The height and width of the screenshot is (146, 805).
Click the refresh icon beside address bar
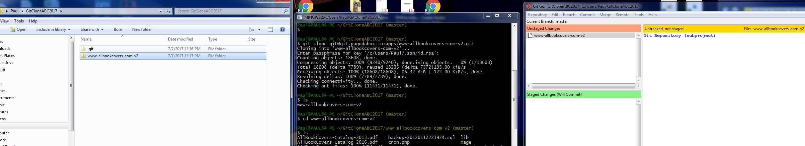pyautogui.click(x=168, y=11)
